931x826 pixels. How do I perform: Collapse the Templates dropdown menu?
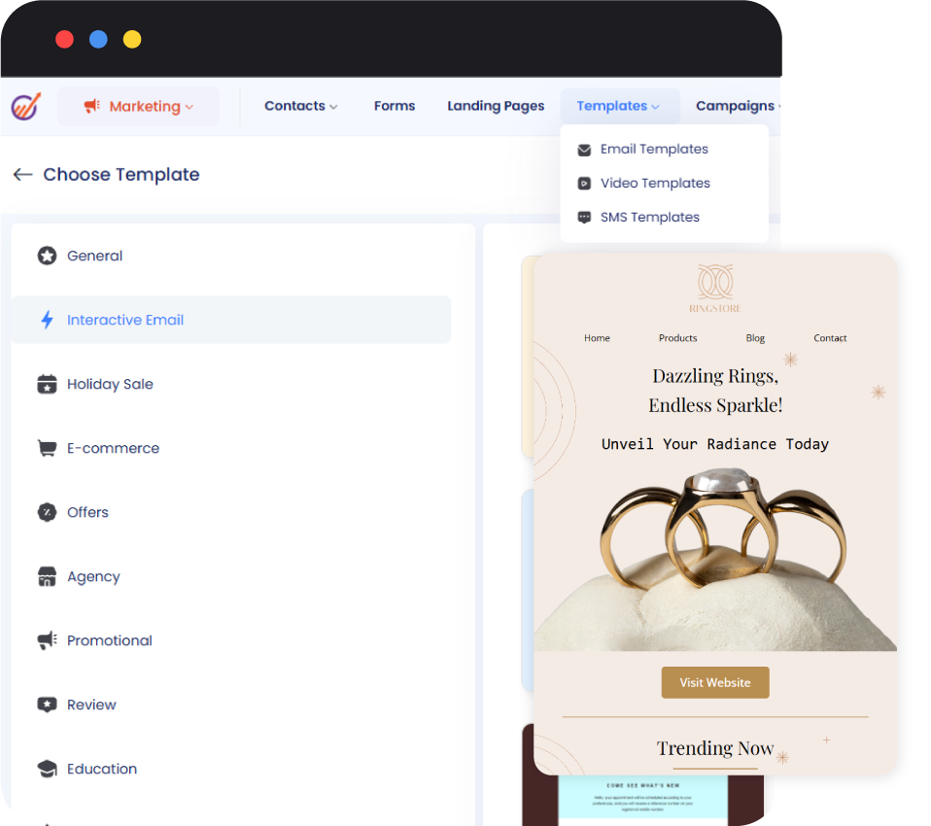620,106
